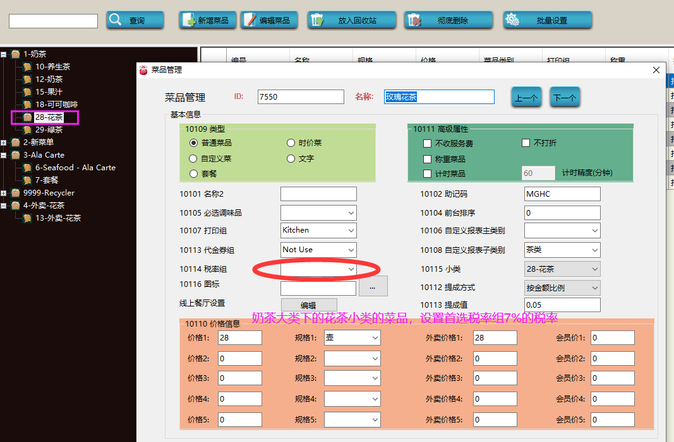Click the 名称 field with 玫瑰花茶
This screenshot has width=674, height=442.
[x=439, y=97]
